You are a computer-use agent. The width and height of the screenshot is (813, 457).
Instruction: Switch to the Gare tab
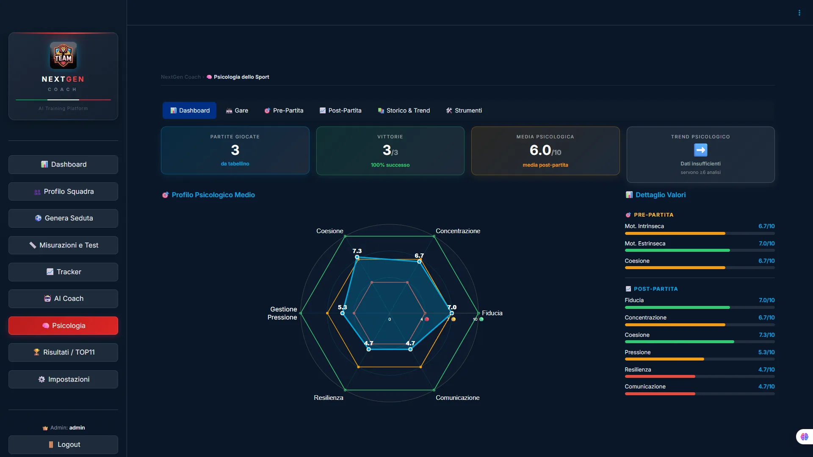pos(237,110)
